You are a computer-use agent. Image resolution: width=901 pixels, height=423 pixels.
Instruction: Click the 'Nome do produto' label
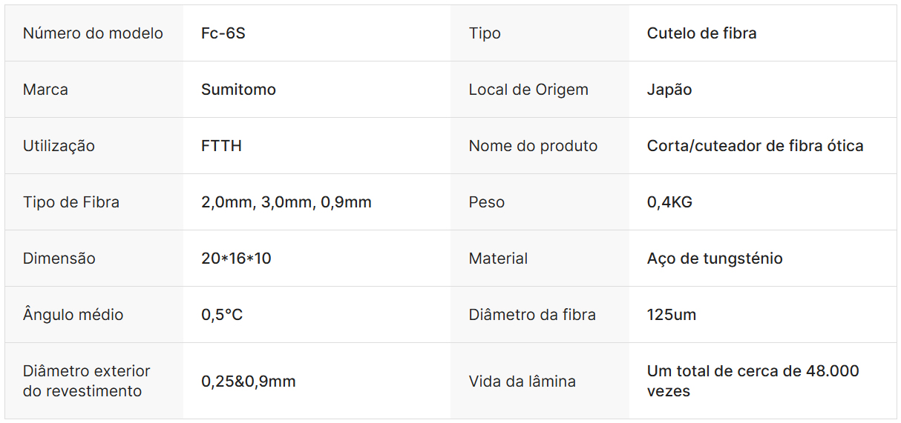pos(533,146)
